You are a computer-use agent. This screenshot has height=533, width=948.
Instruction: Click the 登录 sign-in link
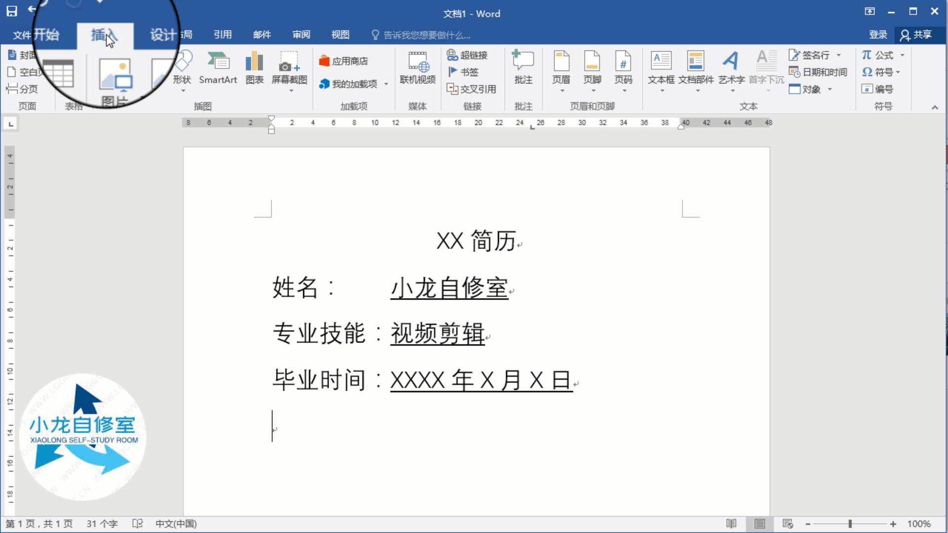coord(877,35)
